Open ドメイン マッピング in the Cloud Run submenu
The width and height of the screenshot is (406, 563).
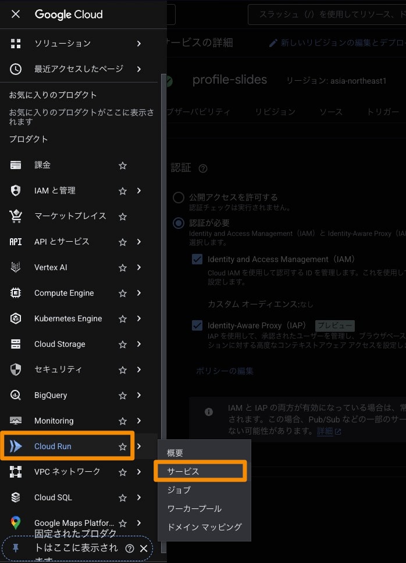click(x=204, y=527)
